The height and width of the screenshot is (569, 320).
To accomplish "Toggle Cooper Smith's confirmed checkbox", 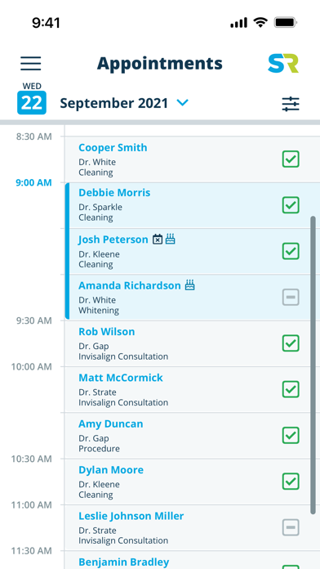I will pyautogui.click(x=291, y=159).
